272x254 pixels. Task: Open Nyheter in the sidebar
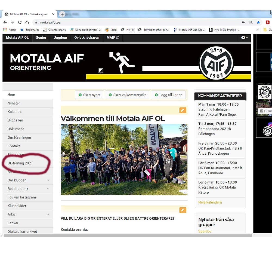pyautogui.click(x=28, y=103)
